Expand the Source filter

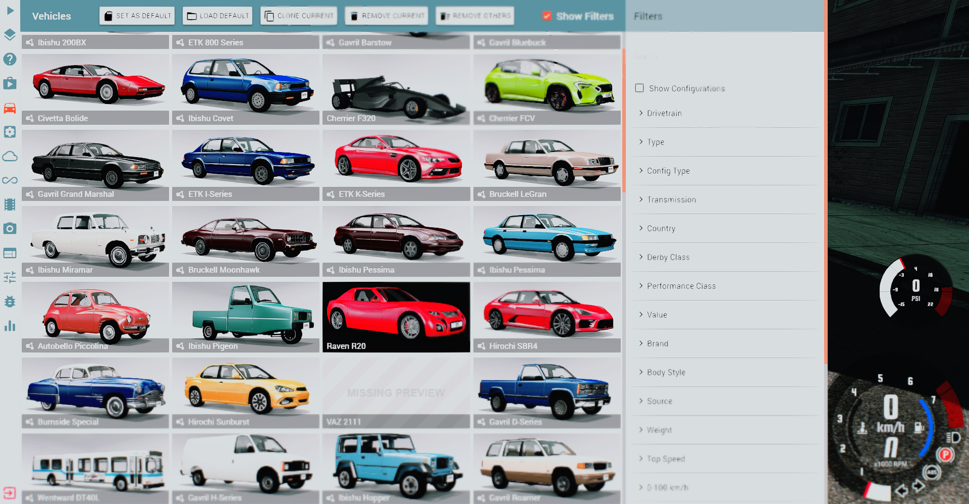725,401
